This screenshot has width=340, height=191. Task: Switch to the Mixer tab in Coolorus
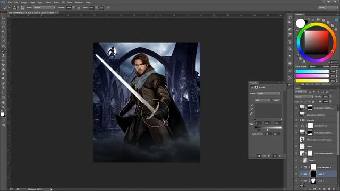coord(312,67)
